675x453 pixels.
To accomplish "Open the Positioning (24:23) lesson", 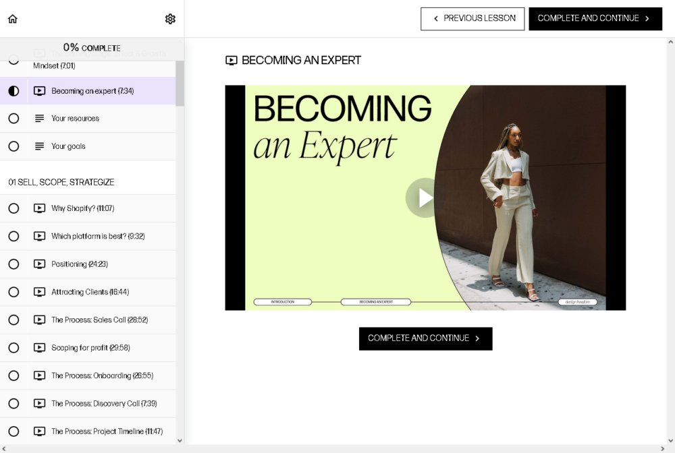I will point(88,264).
